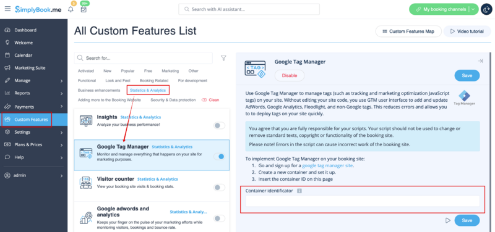Select the Statistics & Analytics filter tag

[x=148, y=90]
